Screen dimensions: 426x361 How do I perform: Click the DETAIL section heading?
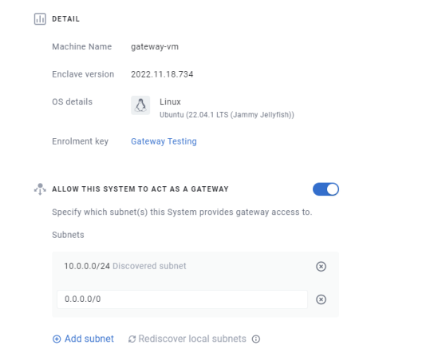[66, 19]
